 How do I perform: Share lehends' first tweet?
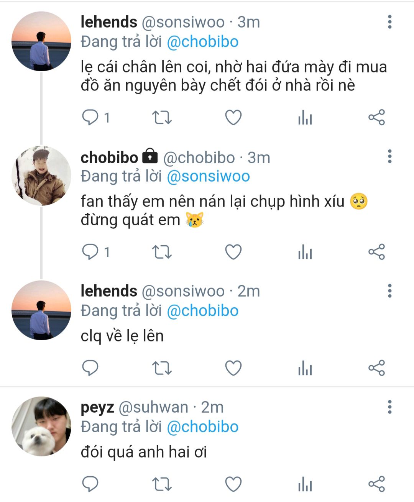click(x=376, y=117)
